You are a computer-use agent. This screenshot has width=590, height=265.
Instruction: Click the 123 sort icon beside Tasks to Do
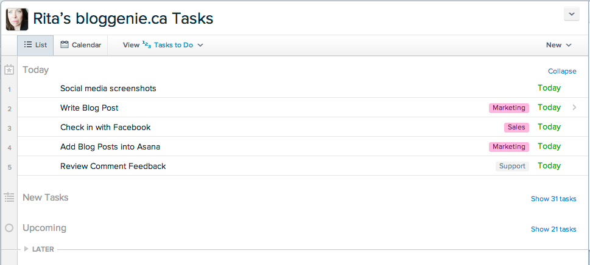click(147, 44)
